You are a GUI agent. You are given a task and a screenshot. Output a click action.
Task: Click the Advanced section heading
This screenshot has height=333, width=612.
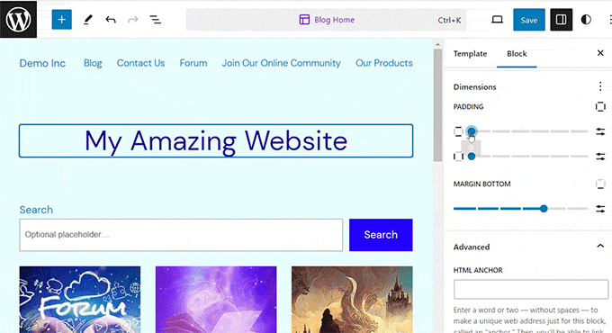(x=471, y=247)
